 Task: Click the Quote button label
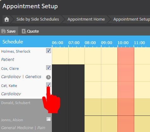click(x=33, y=31)
